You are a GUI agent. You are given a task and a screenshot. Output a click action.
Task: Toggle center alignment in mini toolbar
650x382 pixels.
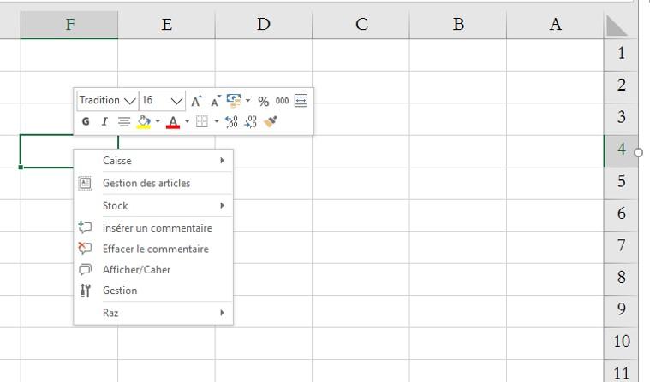click(124, 121)
